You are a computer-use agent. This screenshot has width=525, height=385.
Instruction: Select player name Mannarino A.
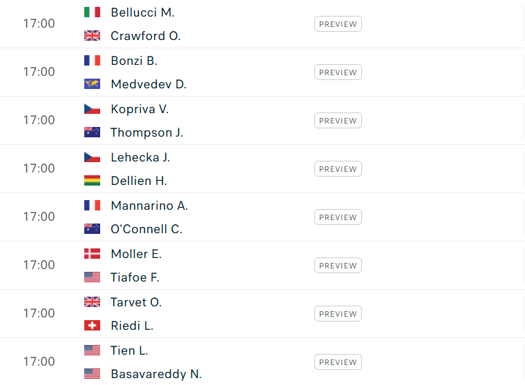point(149,206)
